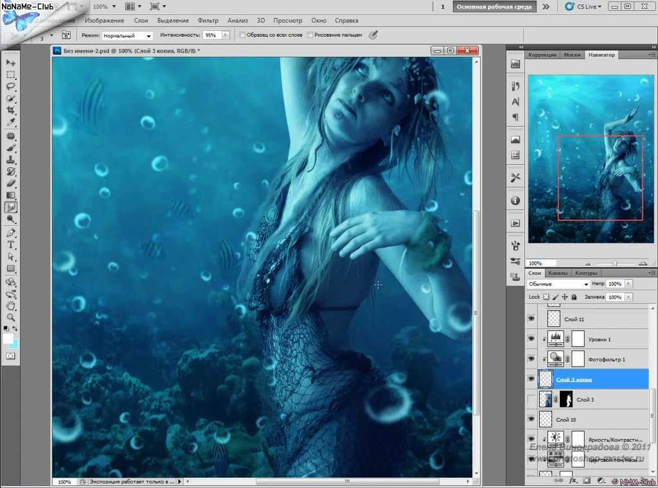This screenshot has width=658, height=488.
Task: Open the Непр opacity arrow
Action: tap(628, 284)
